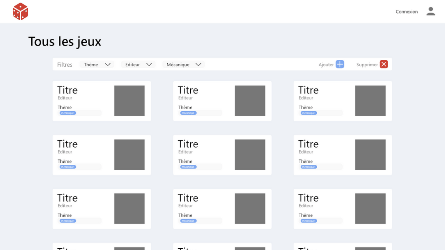Select top-middle card's grey thumbnail
The image size is (445, 250).
pos(250,101)
